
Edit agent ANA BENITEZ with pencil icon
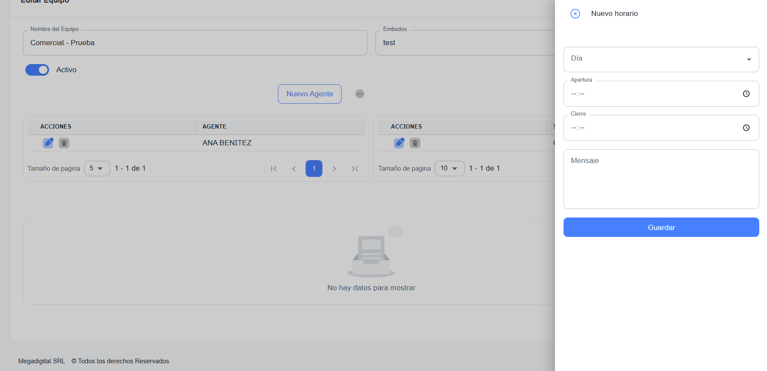[48, 143]
